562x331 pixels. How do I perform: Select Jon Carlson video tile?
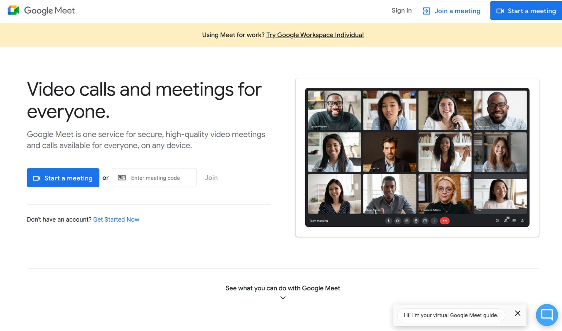500,110
